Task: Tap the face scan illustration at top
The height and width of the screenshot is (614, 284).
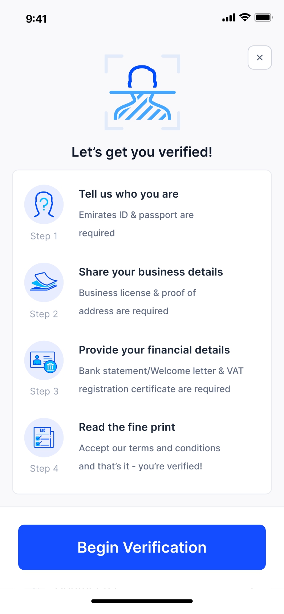Action: tap(142, 92)
